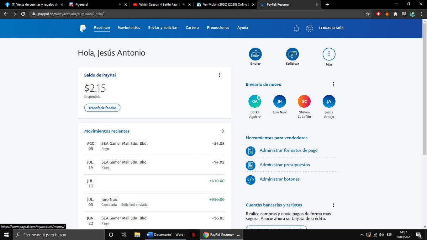Go to Movimientos tab
427x240 pixels.
(x=129, y=28)
